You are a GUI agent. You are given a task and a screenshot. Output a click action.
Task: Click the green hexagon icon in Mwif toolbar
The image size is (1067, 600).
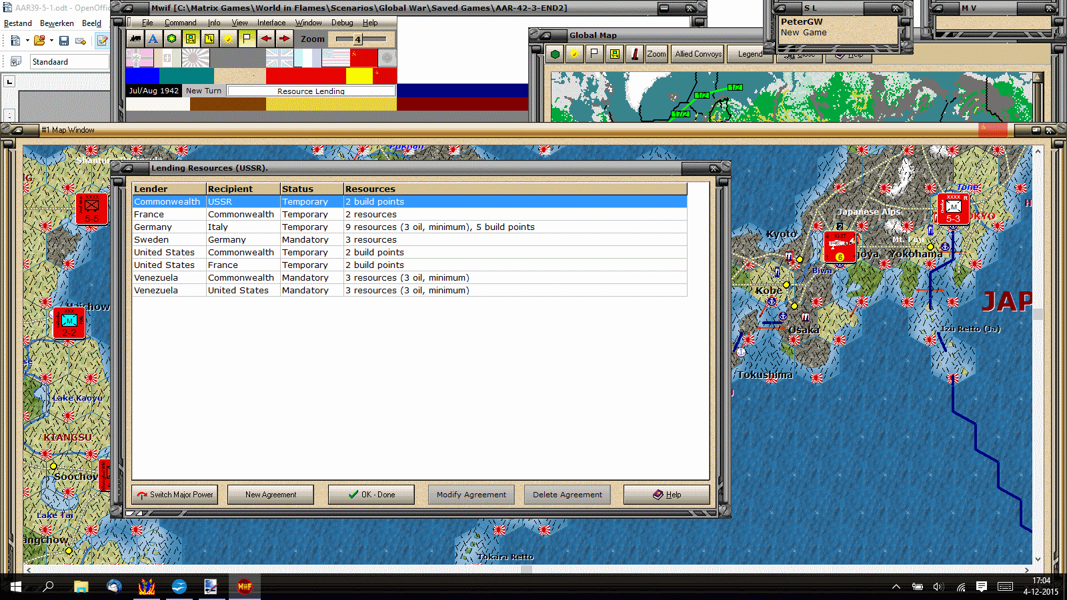coord(172,39)
